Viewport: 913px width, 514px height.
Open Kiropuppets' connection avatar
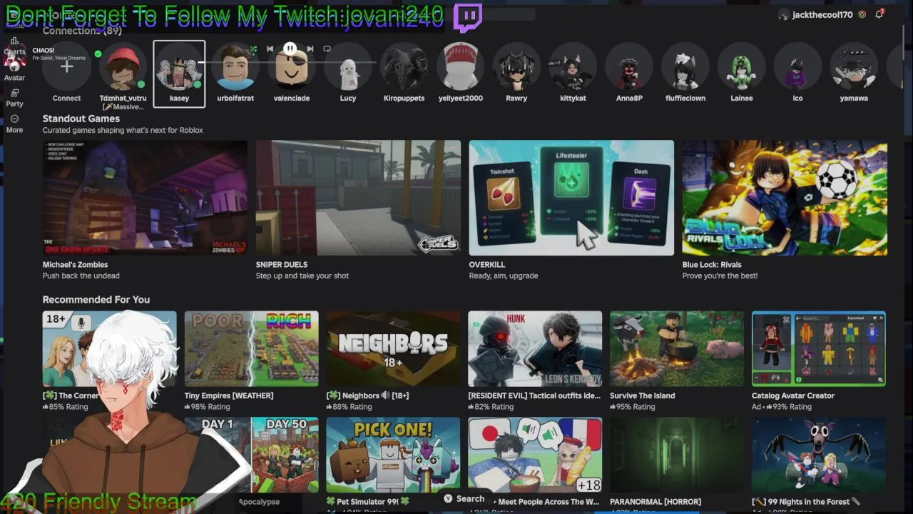coord(404,67)
